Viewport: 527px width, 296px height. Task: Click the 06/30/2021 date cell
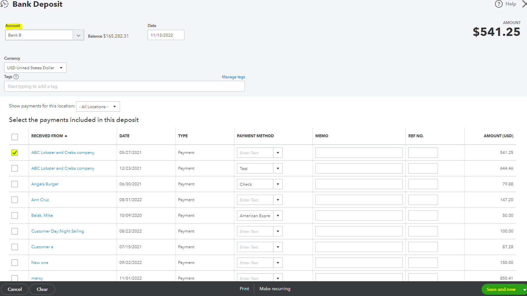tap(130, 184)
